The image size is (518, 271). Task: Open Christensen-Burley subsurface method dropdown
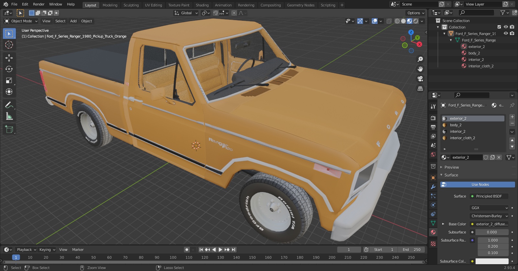489,216
